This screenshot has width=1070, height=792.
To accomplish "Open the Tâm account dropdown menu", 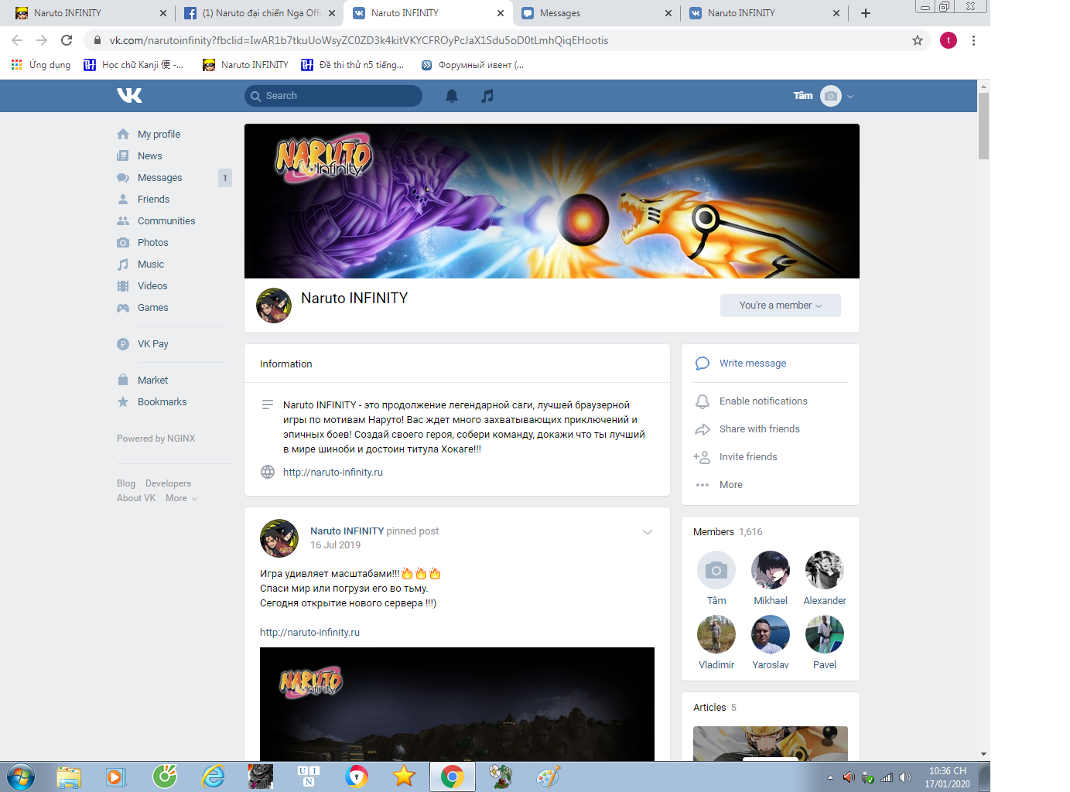I will [823, 96].
